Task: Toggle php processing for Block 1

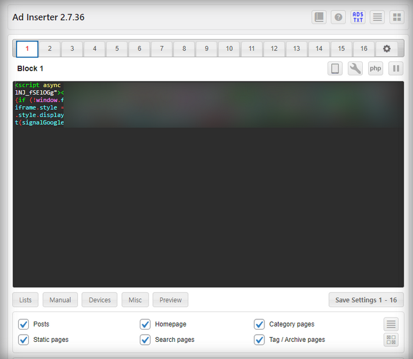Action: point(375,69)
